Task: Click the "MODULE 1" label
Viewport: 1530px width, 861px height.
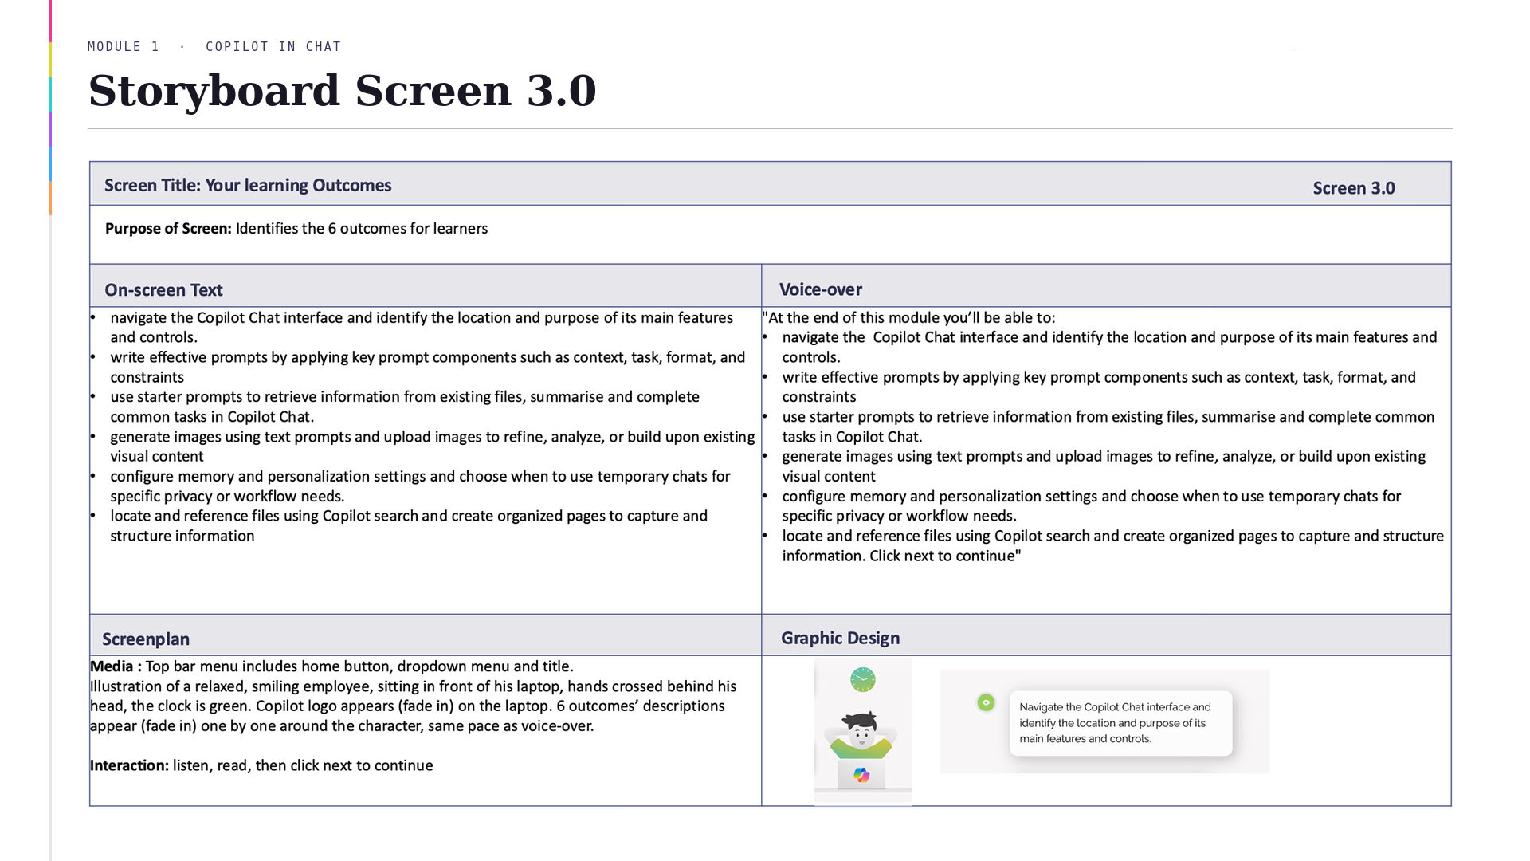Action: click(x=124, y=46)
